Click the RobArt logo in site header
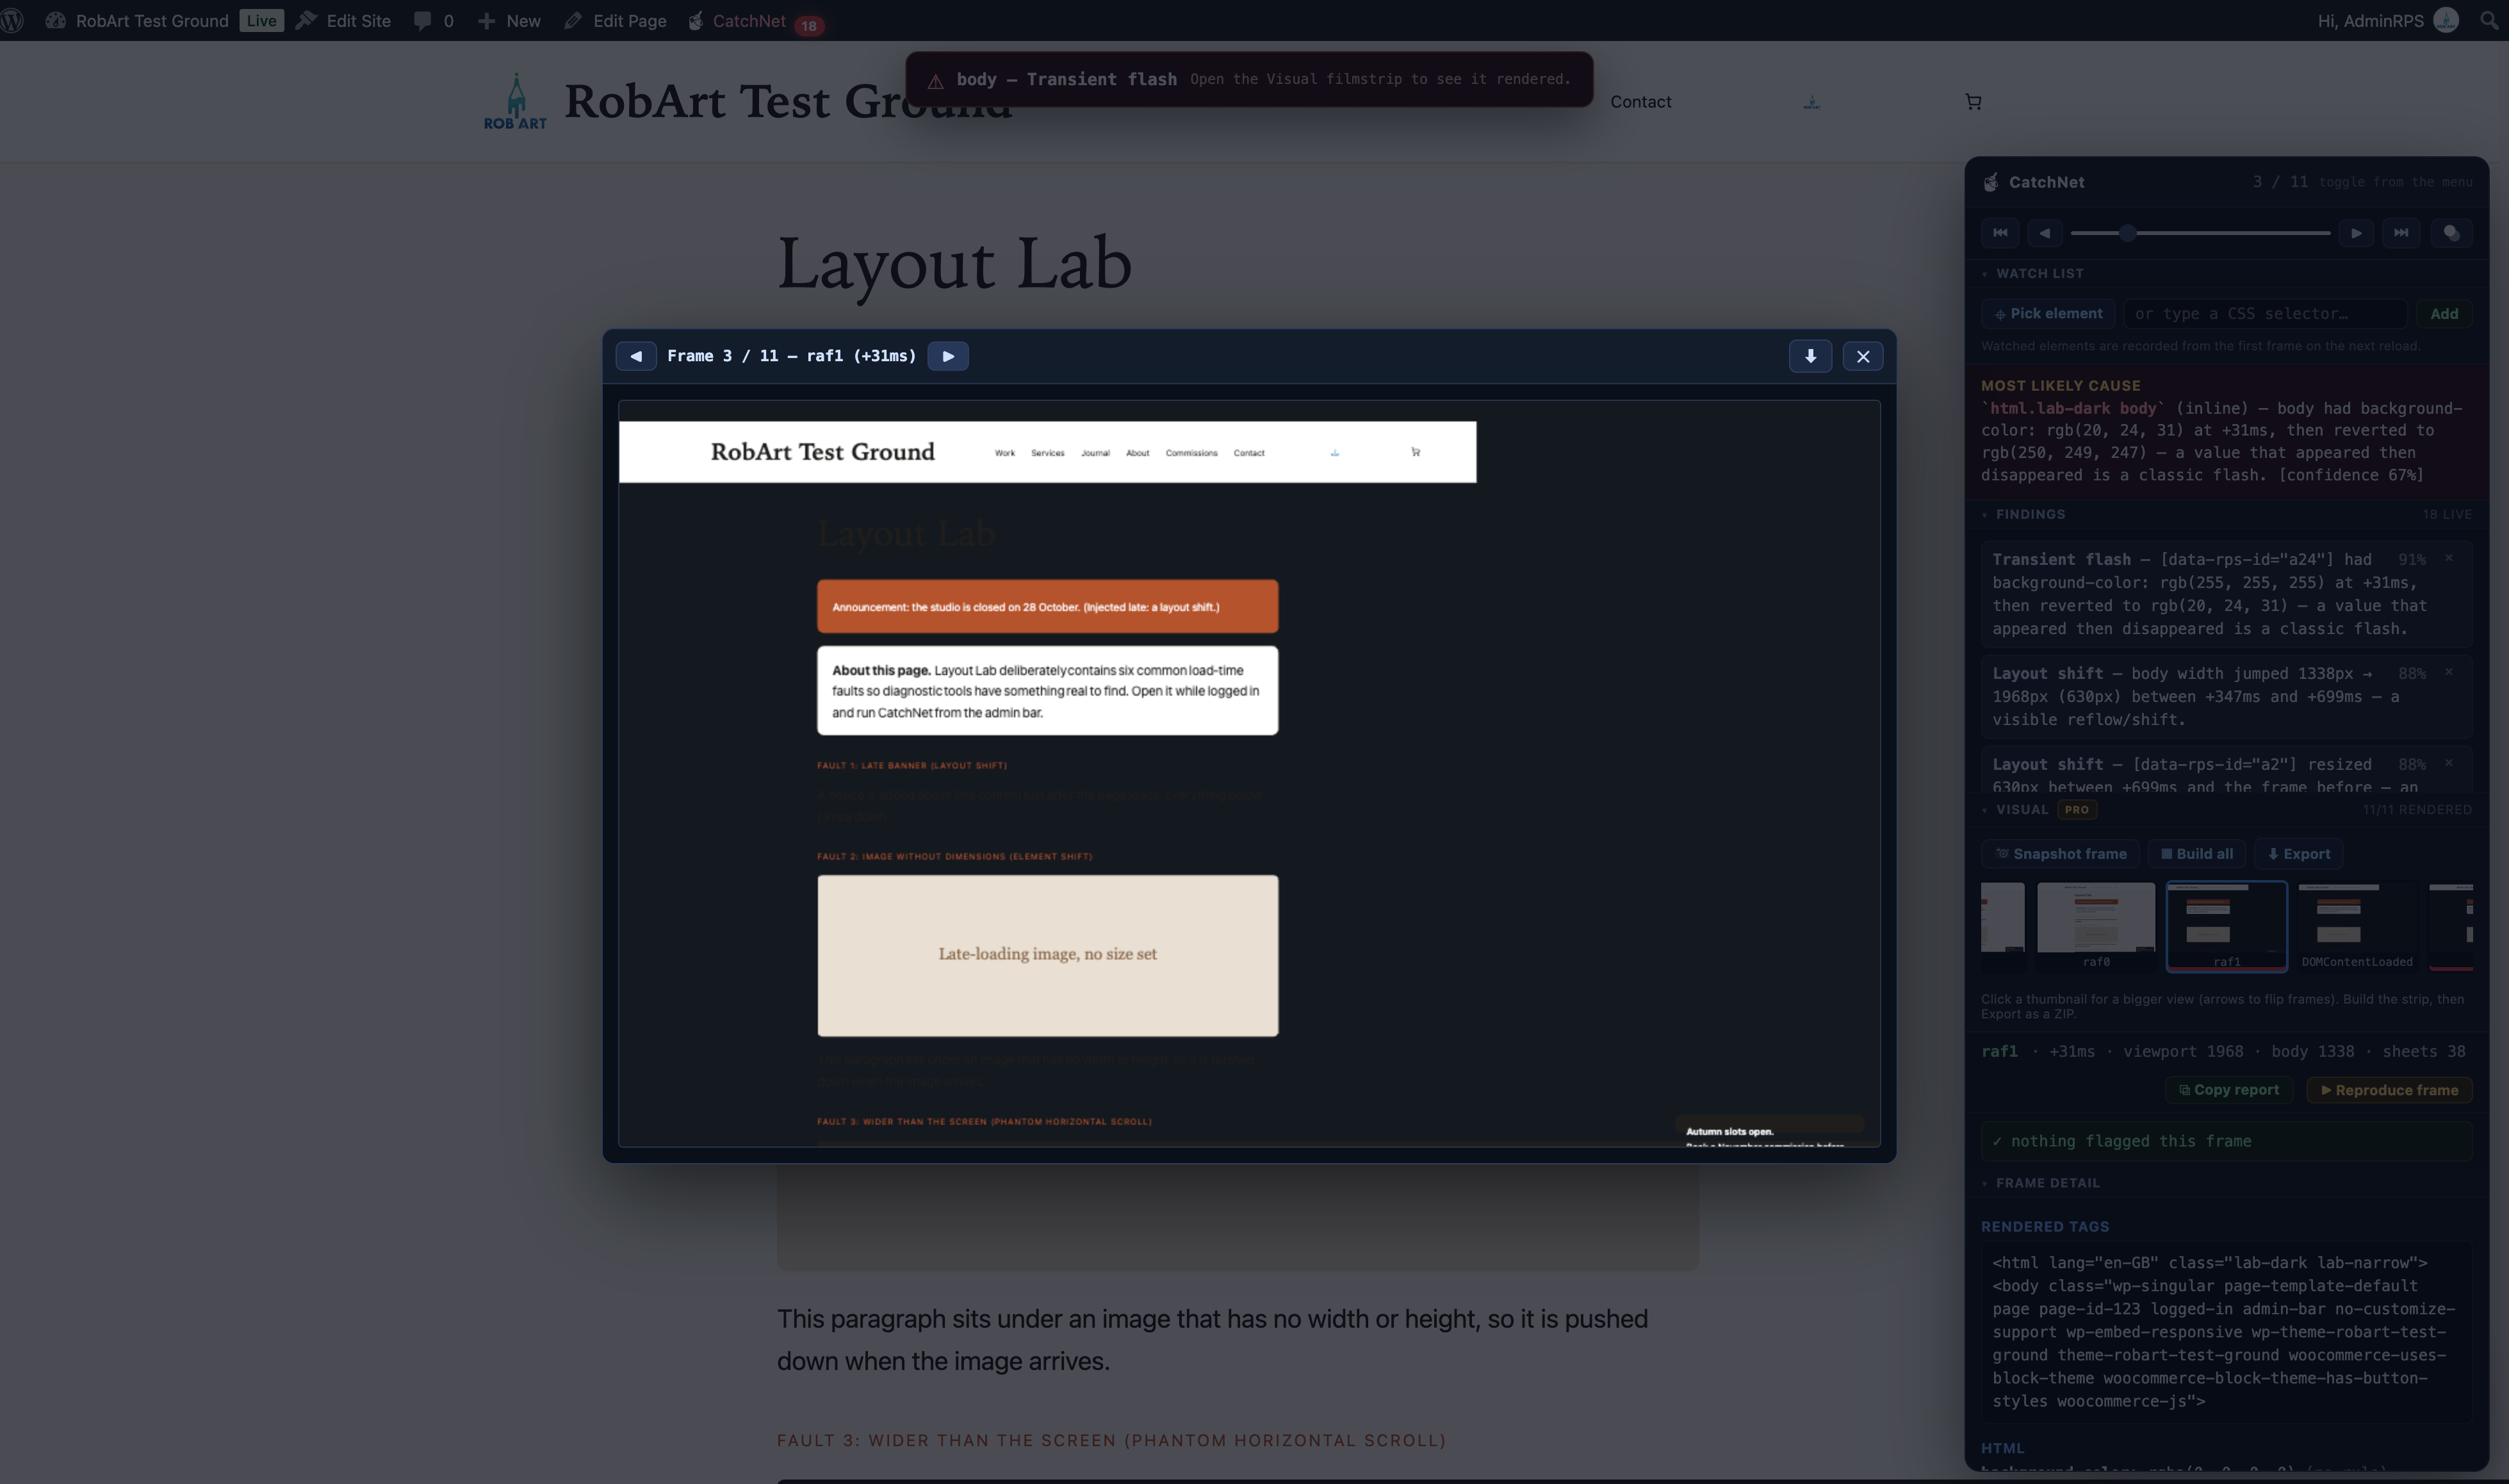This screenshot has width=2509, height=1484. coord(515,101)
